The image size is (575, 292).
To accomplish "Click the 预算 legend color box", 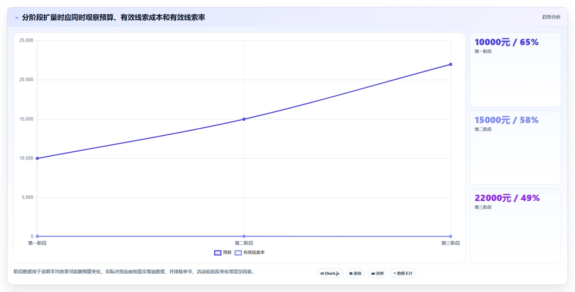I will pyautogui.click(x=218, y=253).
